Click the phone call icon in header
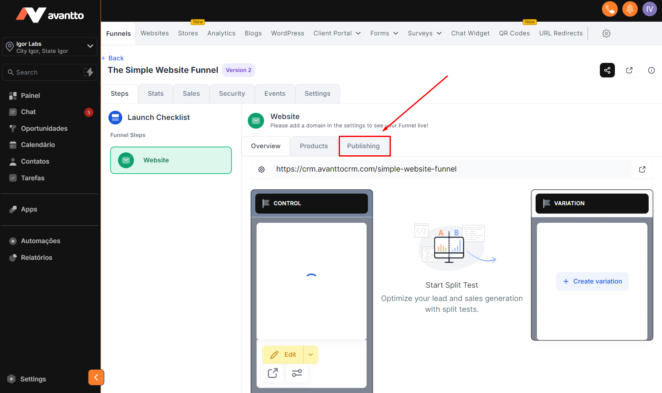This screenshot has width=662, height=393. [x=609, y=9]
